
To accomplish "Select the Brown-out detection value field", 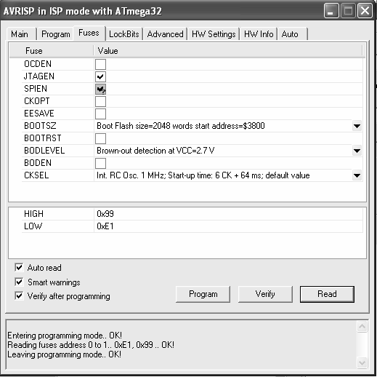I will (223, 151).
